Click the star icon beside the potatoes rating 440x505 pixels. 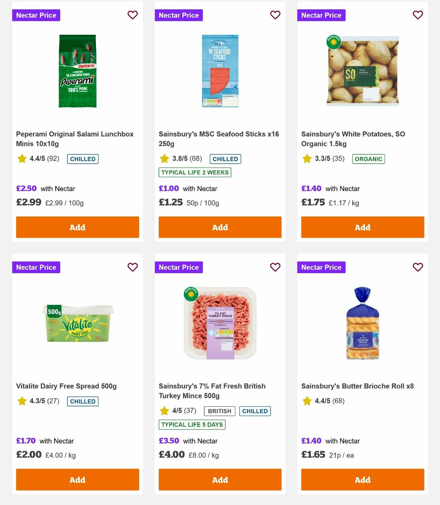pos(307,159)
